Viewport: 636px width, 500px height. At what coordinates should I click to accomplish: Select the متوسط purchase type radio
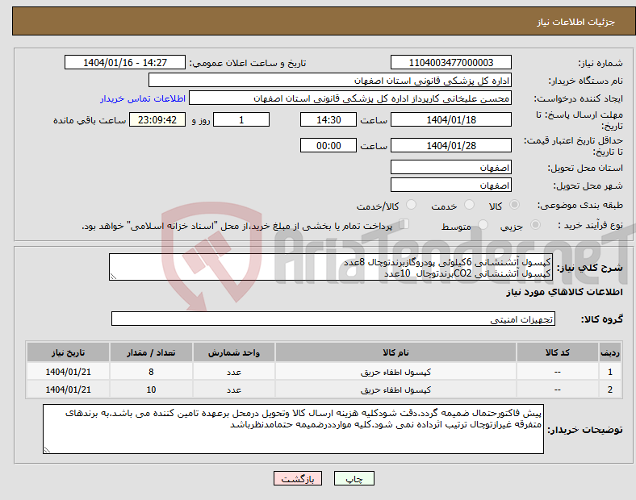click(x=483, y=225)
